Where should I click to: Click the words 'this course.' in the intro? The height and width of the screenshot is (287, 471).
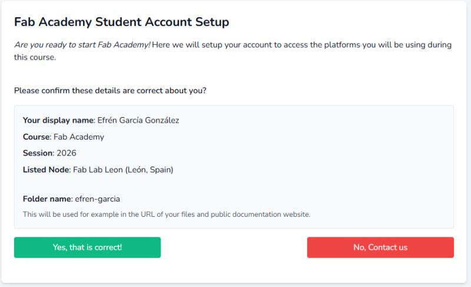35,57
